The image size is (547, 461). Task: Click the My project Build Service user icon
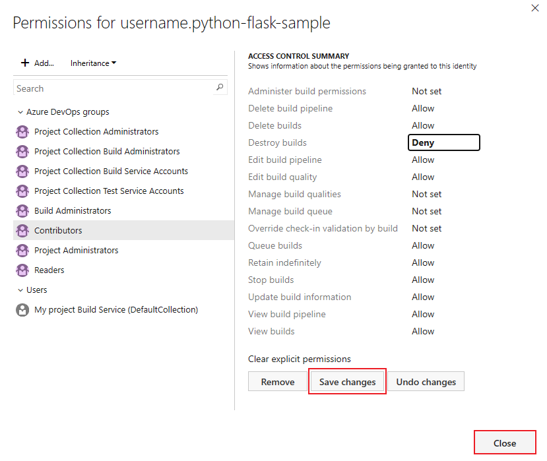tap(22, 310)
